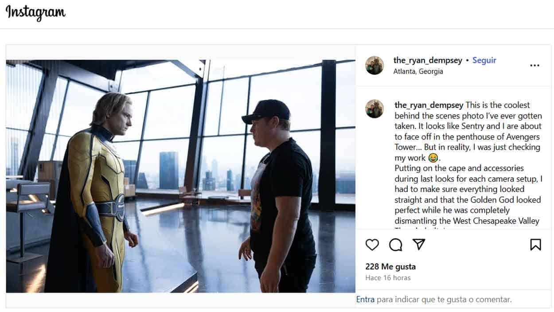Open the_ryan_dempsey profile from post header
This screenshot has height=312, width=554.
[428, 60]
